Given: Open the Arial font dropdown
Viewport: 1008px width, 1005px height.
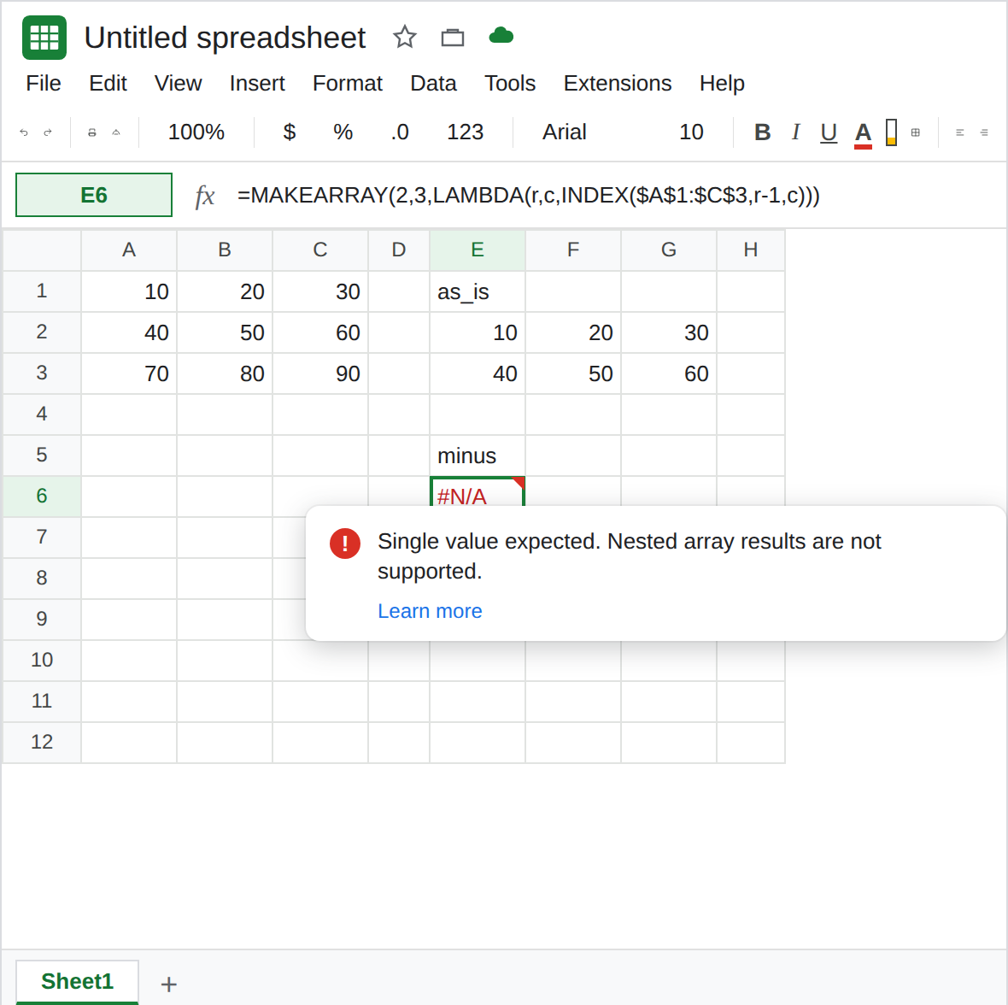Looking at the screenshot, I should (x=565, y=132).
